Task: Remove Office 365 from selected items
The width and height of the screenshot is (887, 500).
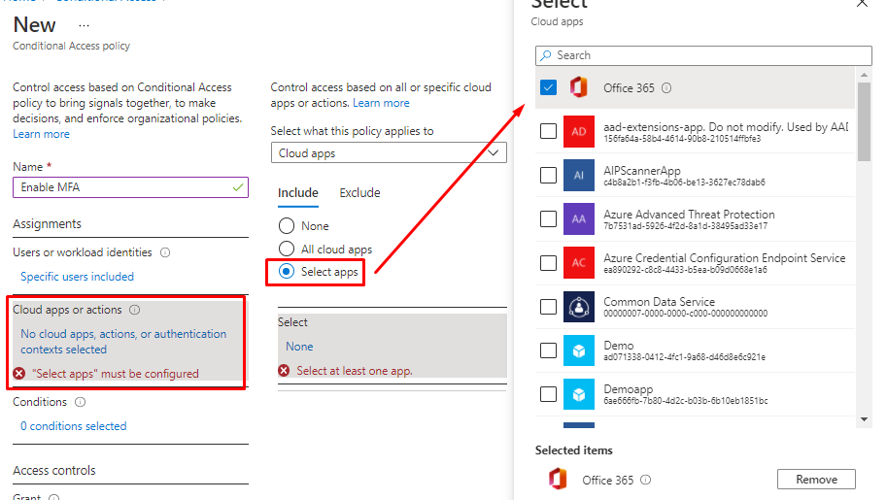Action: click(816, 480)
